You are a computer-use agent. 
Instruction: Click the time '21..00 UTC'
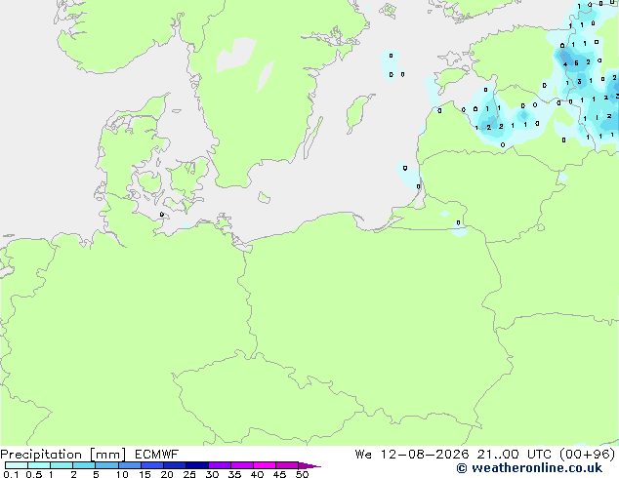point(514,455)
